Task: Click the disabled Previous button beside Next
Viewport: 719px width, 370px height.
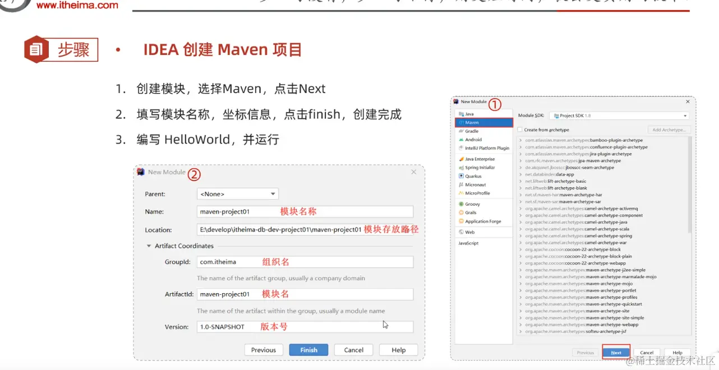Action: 585,353
